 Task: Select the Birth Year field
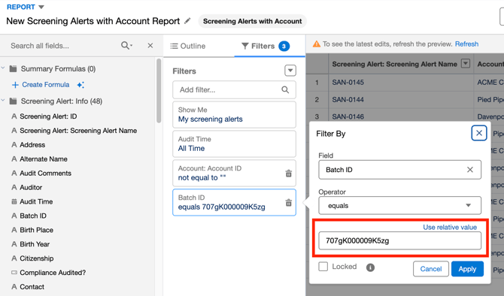tap(35, 244)
